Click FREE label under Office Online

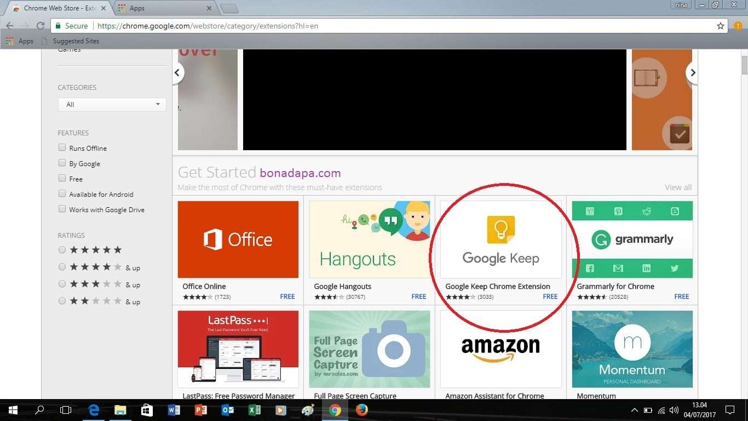(x=287, y=297)
